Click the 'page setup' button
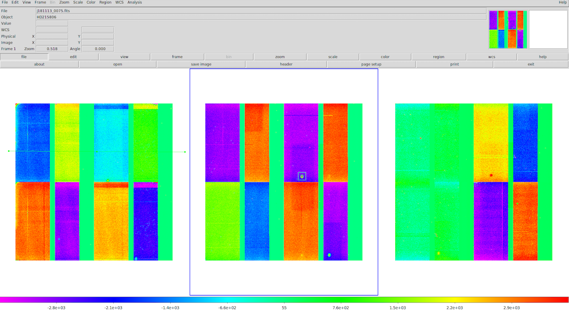The height and width of the screenshot is (311, 569). (371, 64)
